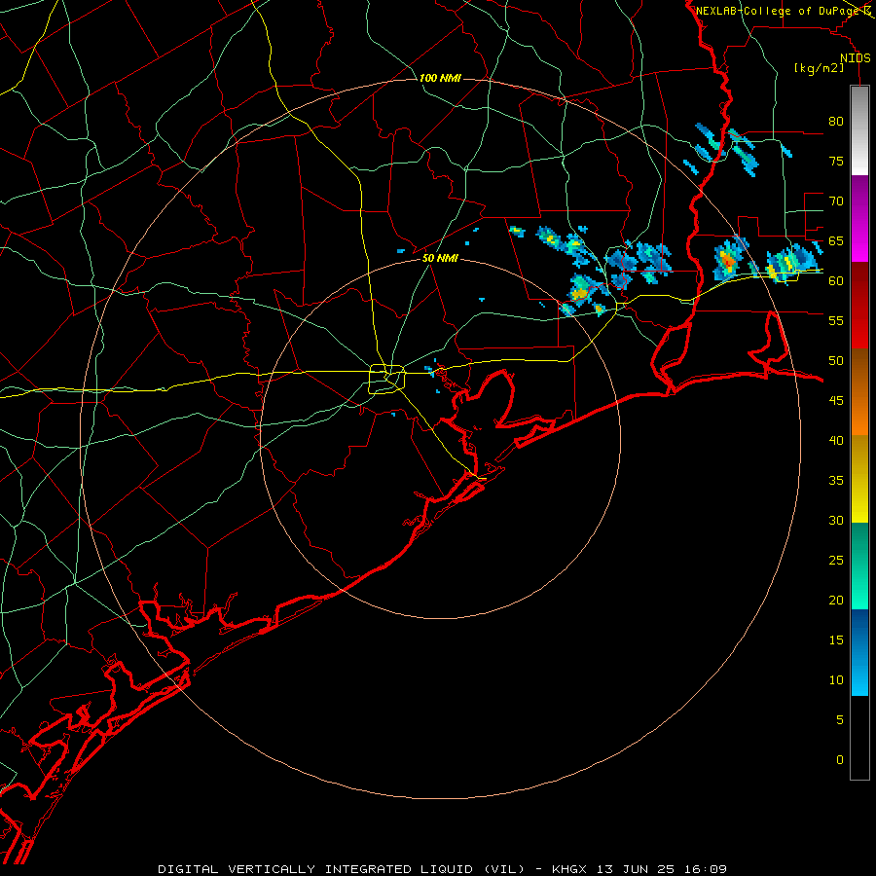This screenshot has width=876, height=876.
Task: Click the scale value 20
Action: [836, 600]
